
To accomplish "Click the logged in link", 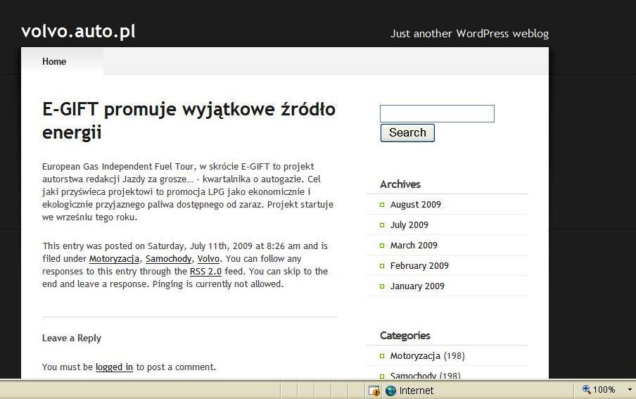I will point(114,367).
